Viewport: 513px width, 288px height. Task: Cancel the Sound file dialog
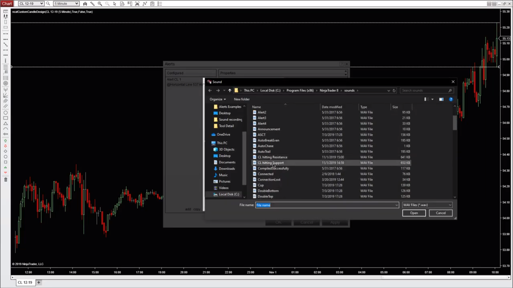pos(441,213)
